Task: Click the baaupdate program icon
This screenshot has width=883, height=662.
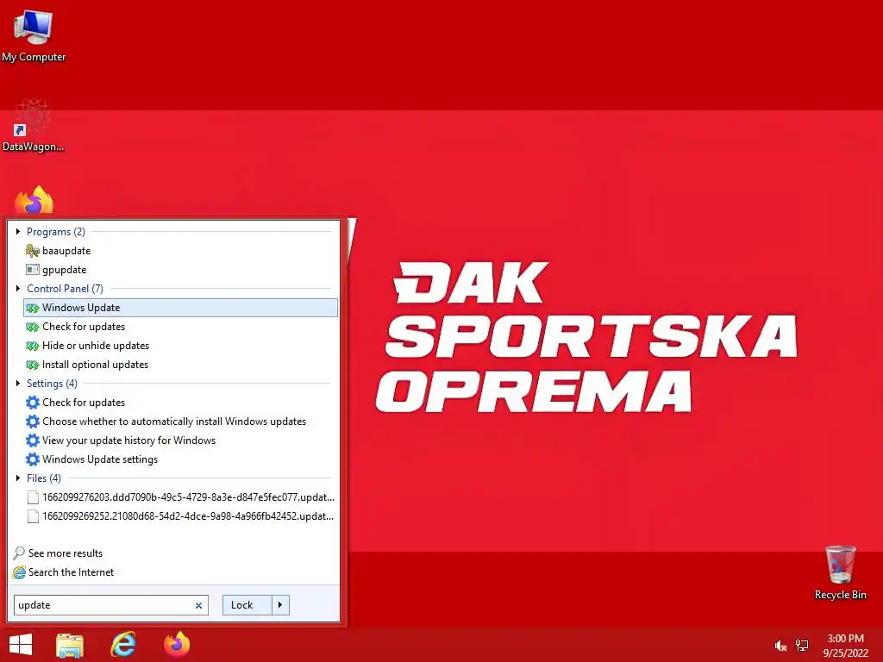Action: [33, 251]
